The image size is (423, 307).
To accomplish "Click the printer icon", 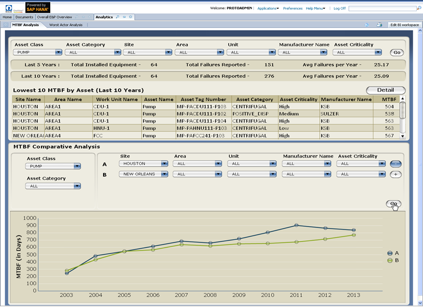I will (x=379, y=25).
